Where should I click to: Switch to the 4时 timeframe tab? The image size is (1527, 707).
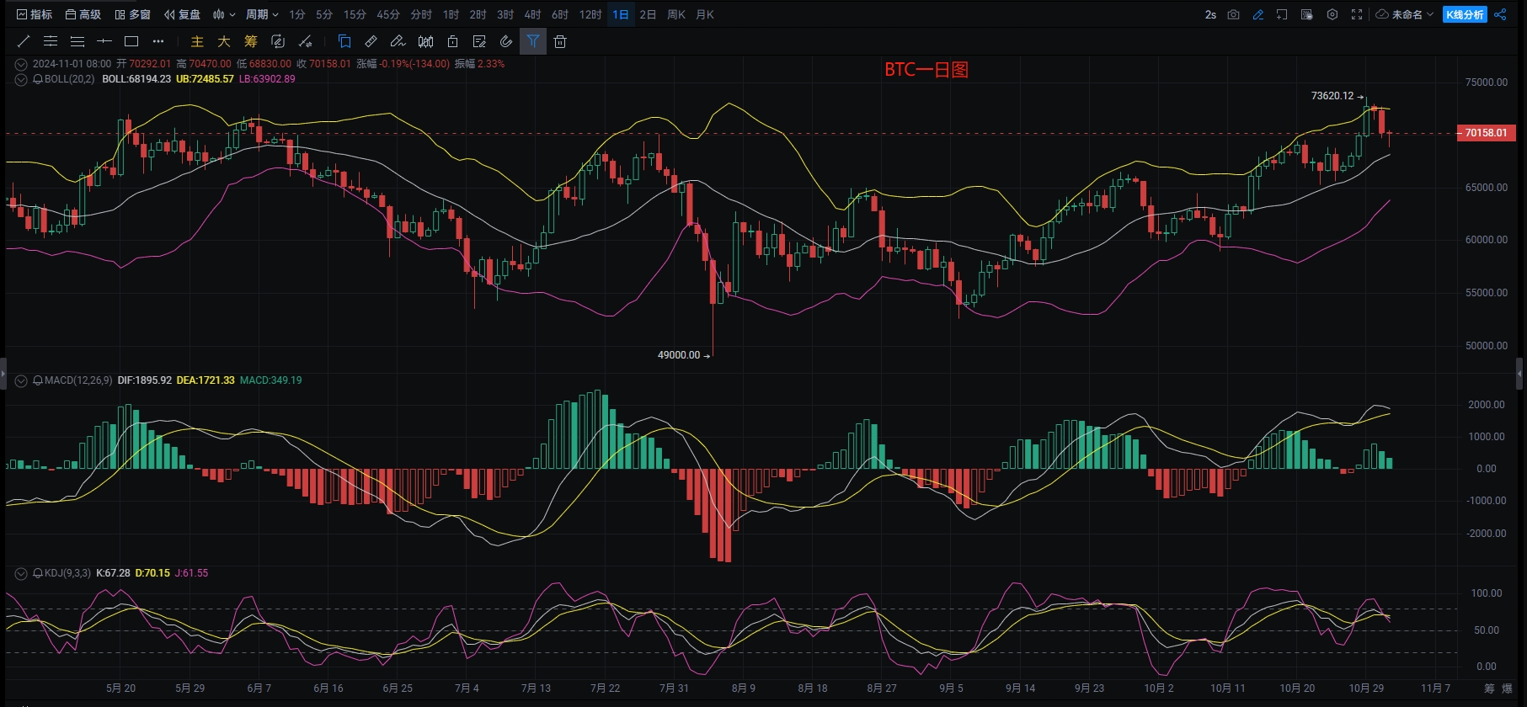(x=532, y=14)
